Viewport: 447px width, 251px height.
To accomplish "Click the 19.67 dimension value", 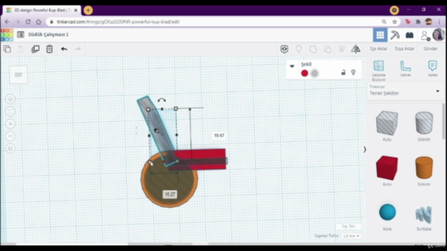I will click(x=219, y=135).
